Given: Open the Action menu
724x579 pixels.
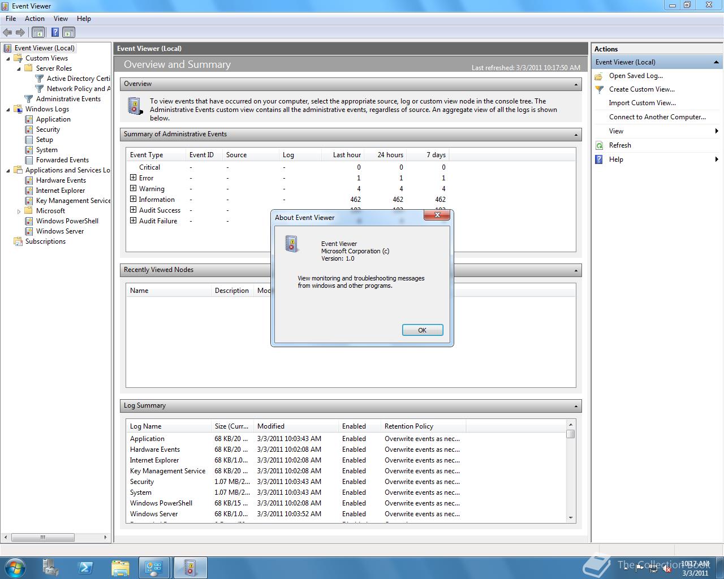Looking at the screenshot, I should click(35, 19).
